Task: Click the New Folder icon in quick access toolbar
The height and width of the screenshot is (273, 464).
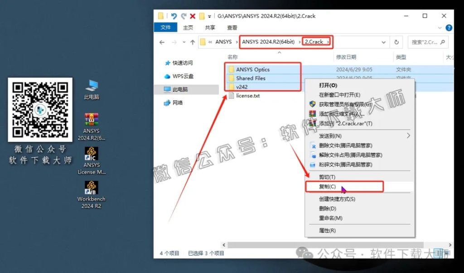Action: pyautogui.click(x=202, y=15)
